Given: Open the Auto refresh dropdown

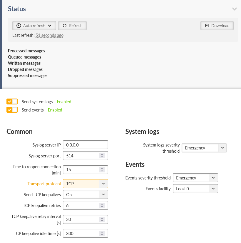Looking at the screenshot, I should pos(34,26).
